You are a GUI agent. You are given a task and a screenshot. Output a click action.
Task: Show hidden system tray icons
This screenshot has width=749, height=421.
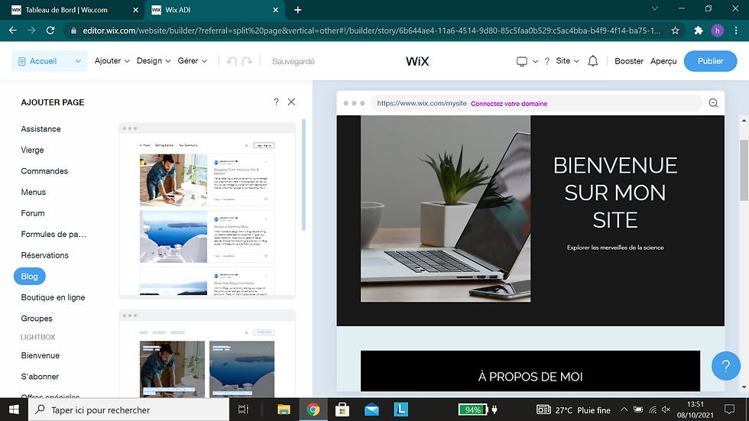(x=624, y=410)
